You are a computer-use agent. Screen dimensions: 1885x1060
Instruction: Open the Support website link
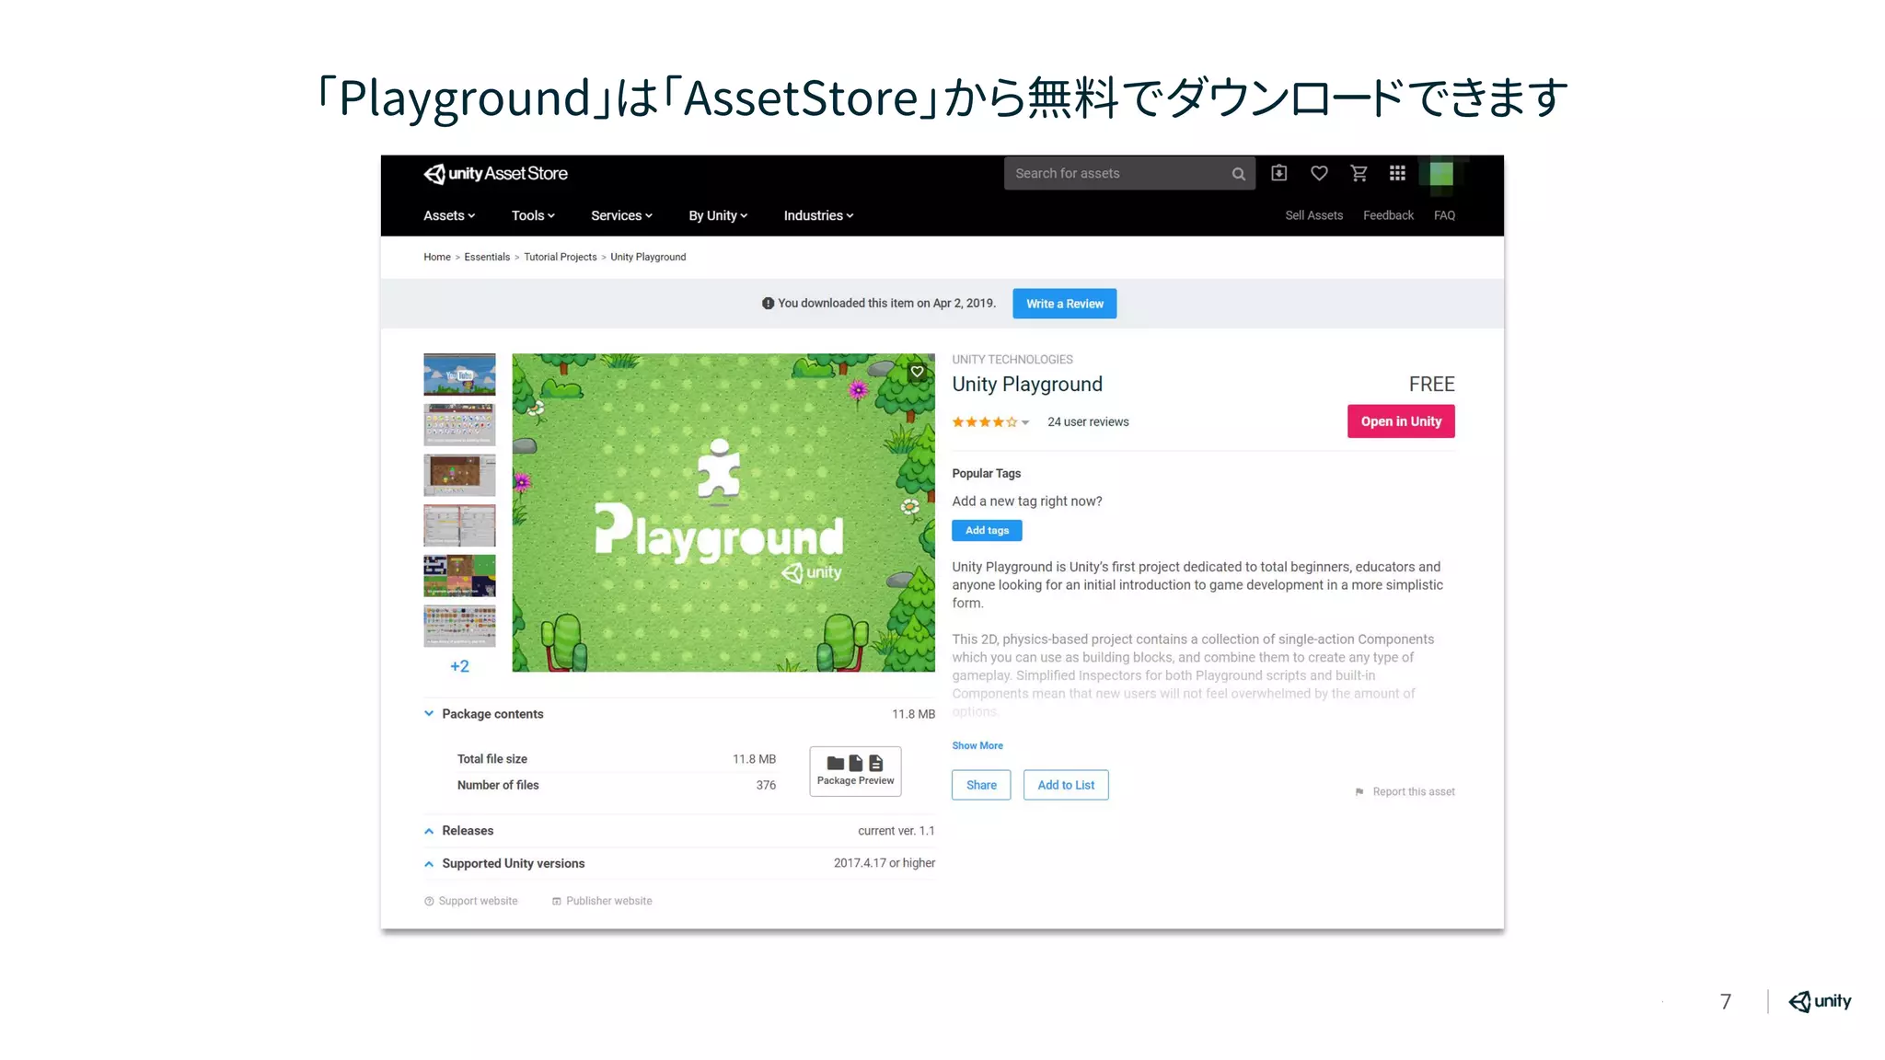pos(478,902)
